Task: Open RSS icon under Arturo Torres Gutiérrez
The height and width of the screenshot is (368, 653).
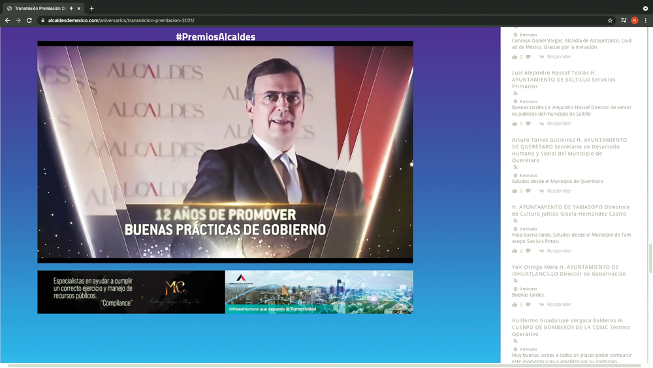Action: point(515,167)
